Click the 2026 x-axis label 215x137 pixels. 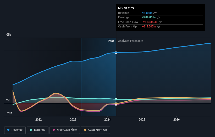(177, 119)
